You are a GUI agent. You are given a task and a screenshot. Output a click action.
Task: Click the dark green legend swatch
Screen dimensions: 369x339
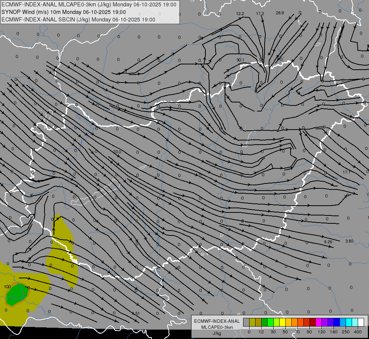265,322
